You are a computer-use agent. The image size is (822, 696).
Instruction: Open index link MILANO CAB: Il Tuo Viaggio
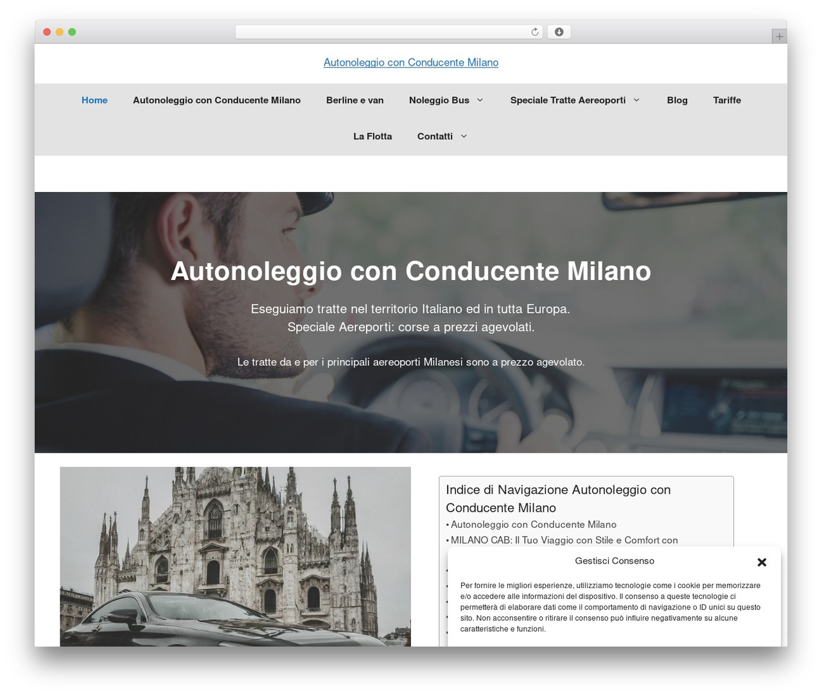coord(564,540)
